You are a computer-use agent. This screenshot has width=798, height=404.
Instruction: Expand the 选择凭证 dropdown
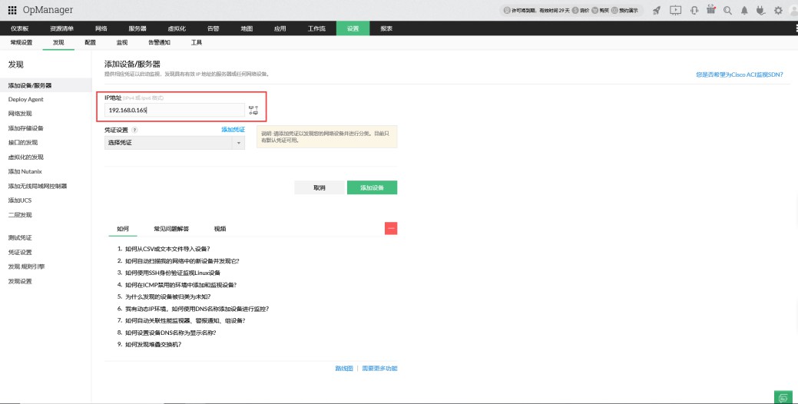174,143
